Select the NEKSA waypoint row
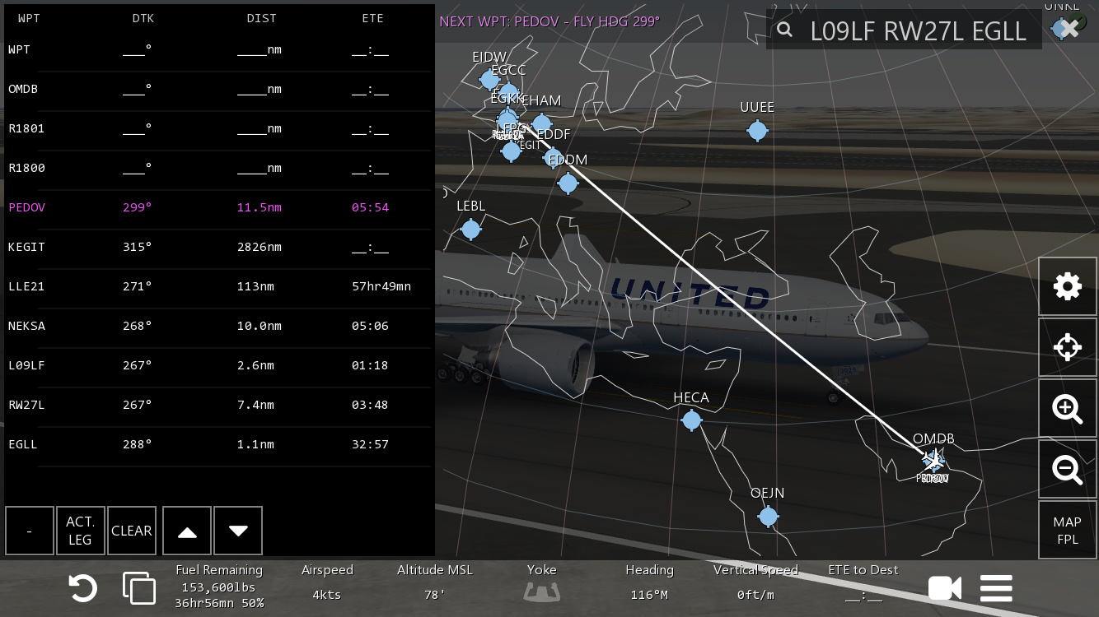Screen dimensions: 1099x617 coord(218,326)
